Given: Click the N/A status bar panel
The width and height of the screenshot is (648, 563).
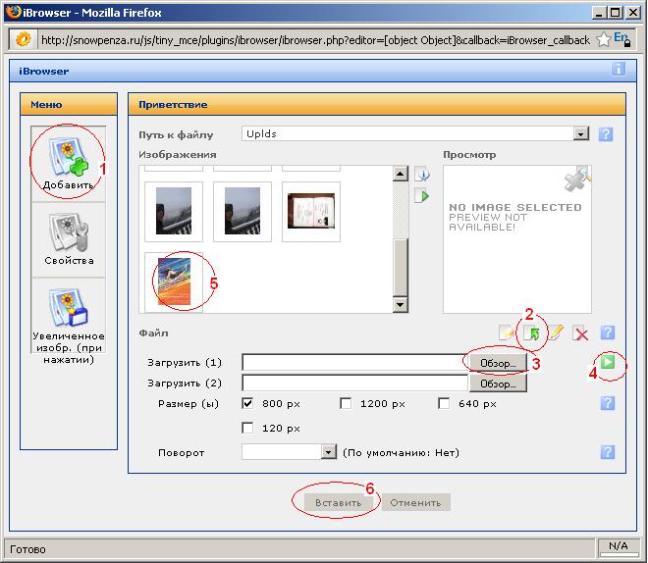Looking at the screenshot, I should click(618, 545).
